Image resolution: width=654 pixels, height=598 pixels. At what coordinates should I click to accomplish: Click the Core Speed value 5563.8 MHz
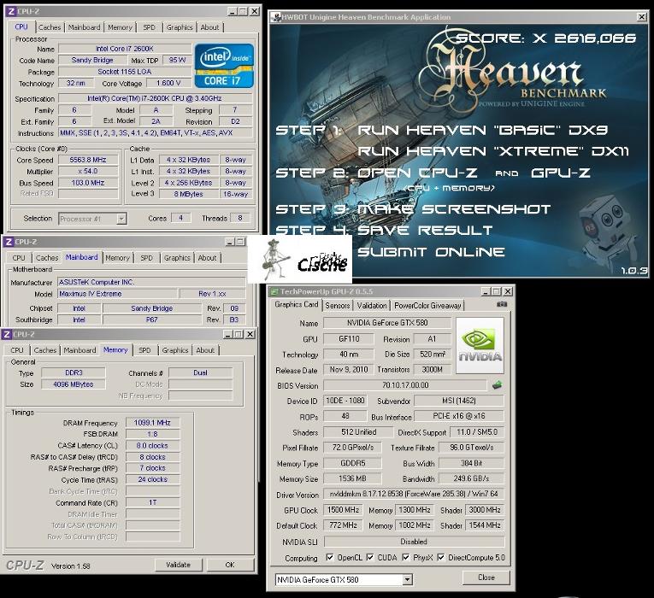click(88, 160)
